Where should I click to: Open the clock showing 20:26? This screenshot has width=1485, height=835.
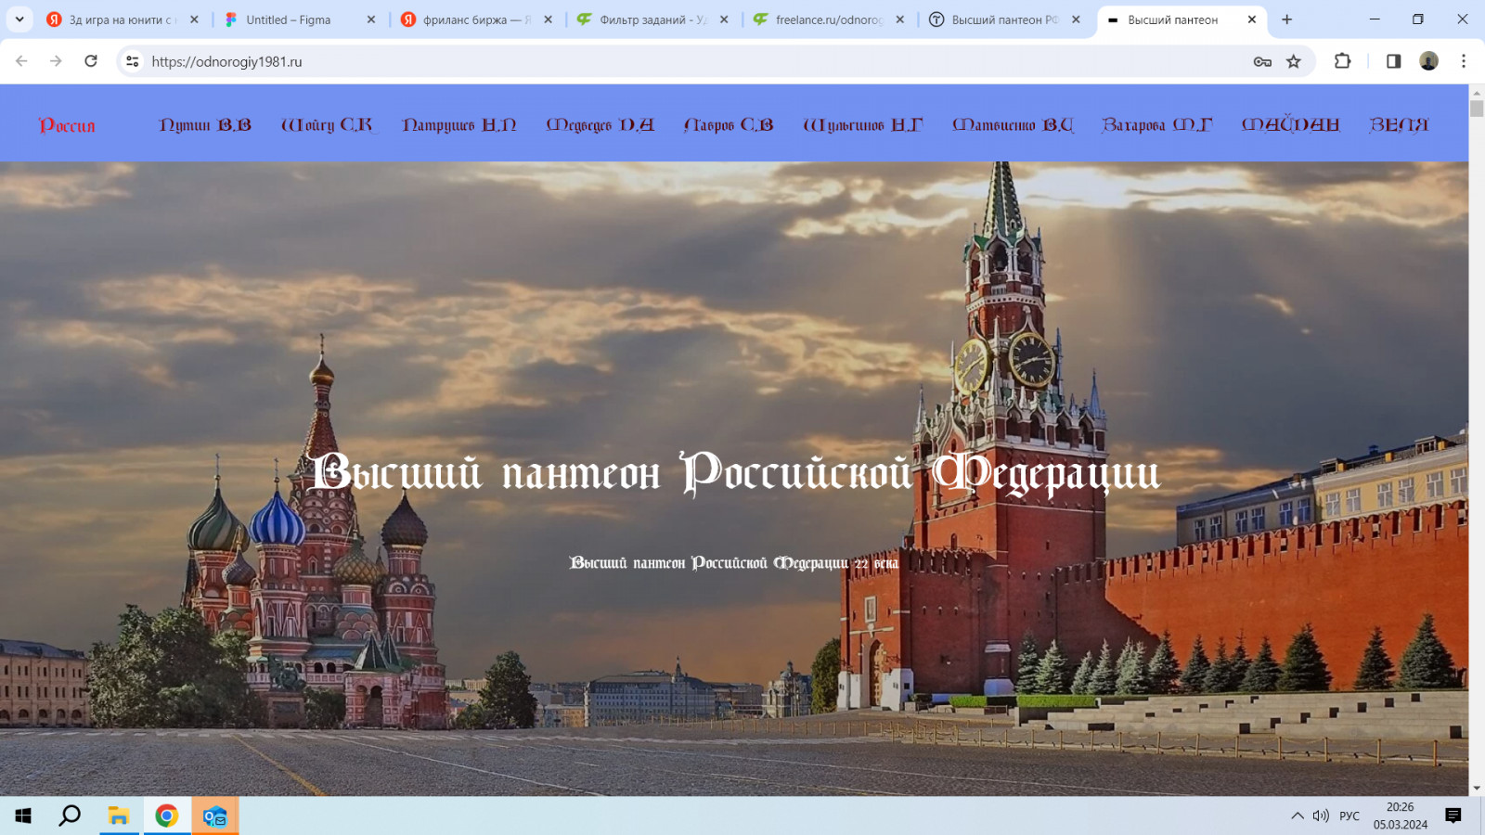[x=1401, y=816]
